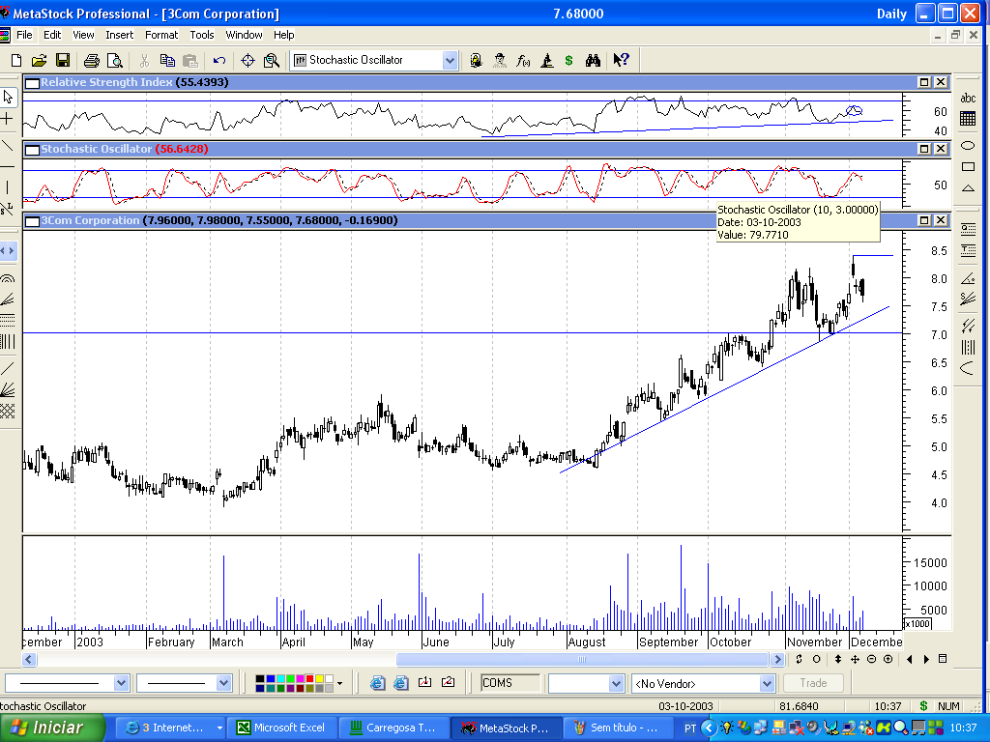Open the File menu
This screenshot has height=742, width=990.
click(x=24, y=35)
